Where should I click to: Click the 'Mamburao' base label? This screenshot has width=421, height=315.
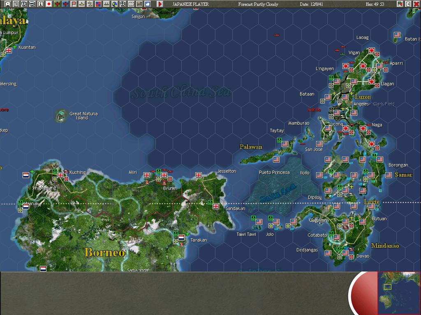coord(299,123)
